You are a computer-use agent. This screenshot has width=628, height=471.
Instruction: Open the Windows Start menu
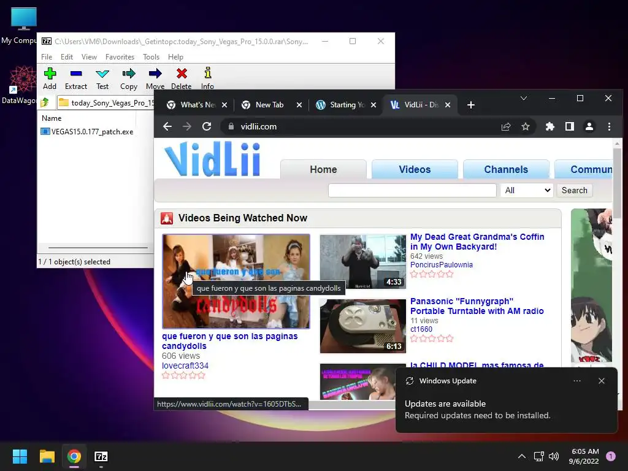click(20, 456)
